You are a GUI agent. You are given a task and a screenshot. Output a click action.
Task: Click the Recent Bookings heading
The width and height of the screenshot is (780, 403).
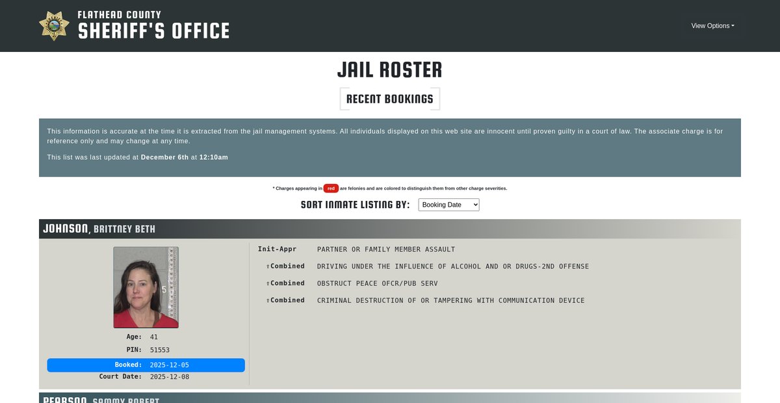pyautogui.click(x=389, y=99)
